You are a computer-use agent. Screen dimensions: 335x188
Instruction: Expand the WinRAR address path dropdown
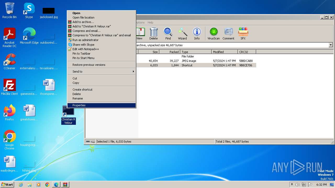tap(331, 45)
